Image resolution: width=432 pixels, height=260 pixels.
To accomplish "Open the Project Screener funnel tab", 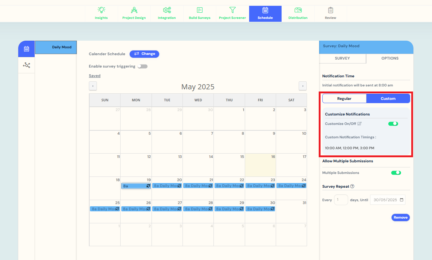I will pos(232,14).
